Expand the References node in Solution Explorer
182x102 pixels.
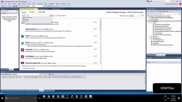150,21
